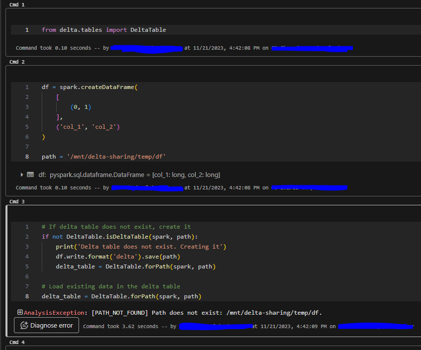This screenshot has height=350, width=421.
Task: Select the Cmd 3 cell label
Action: click(17, 201)
